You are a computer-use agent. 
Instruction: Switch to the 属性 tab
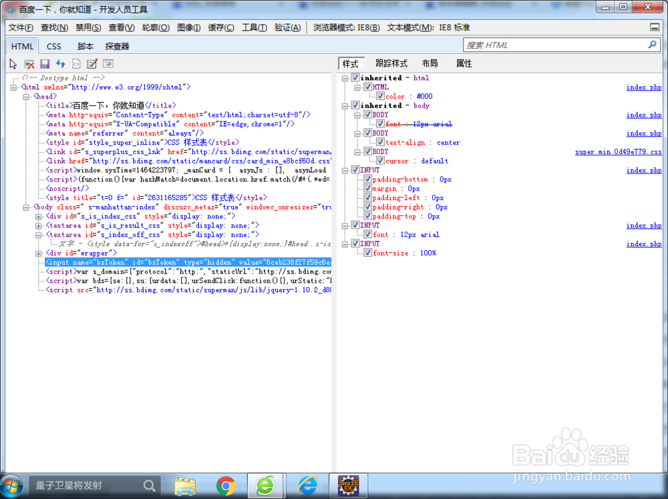464,63
